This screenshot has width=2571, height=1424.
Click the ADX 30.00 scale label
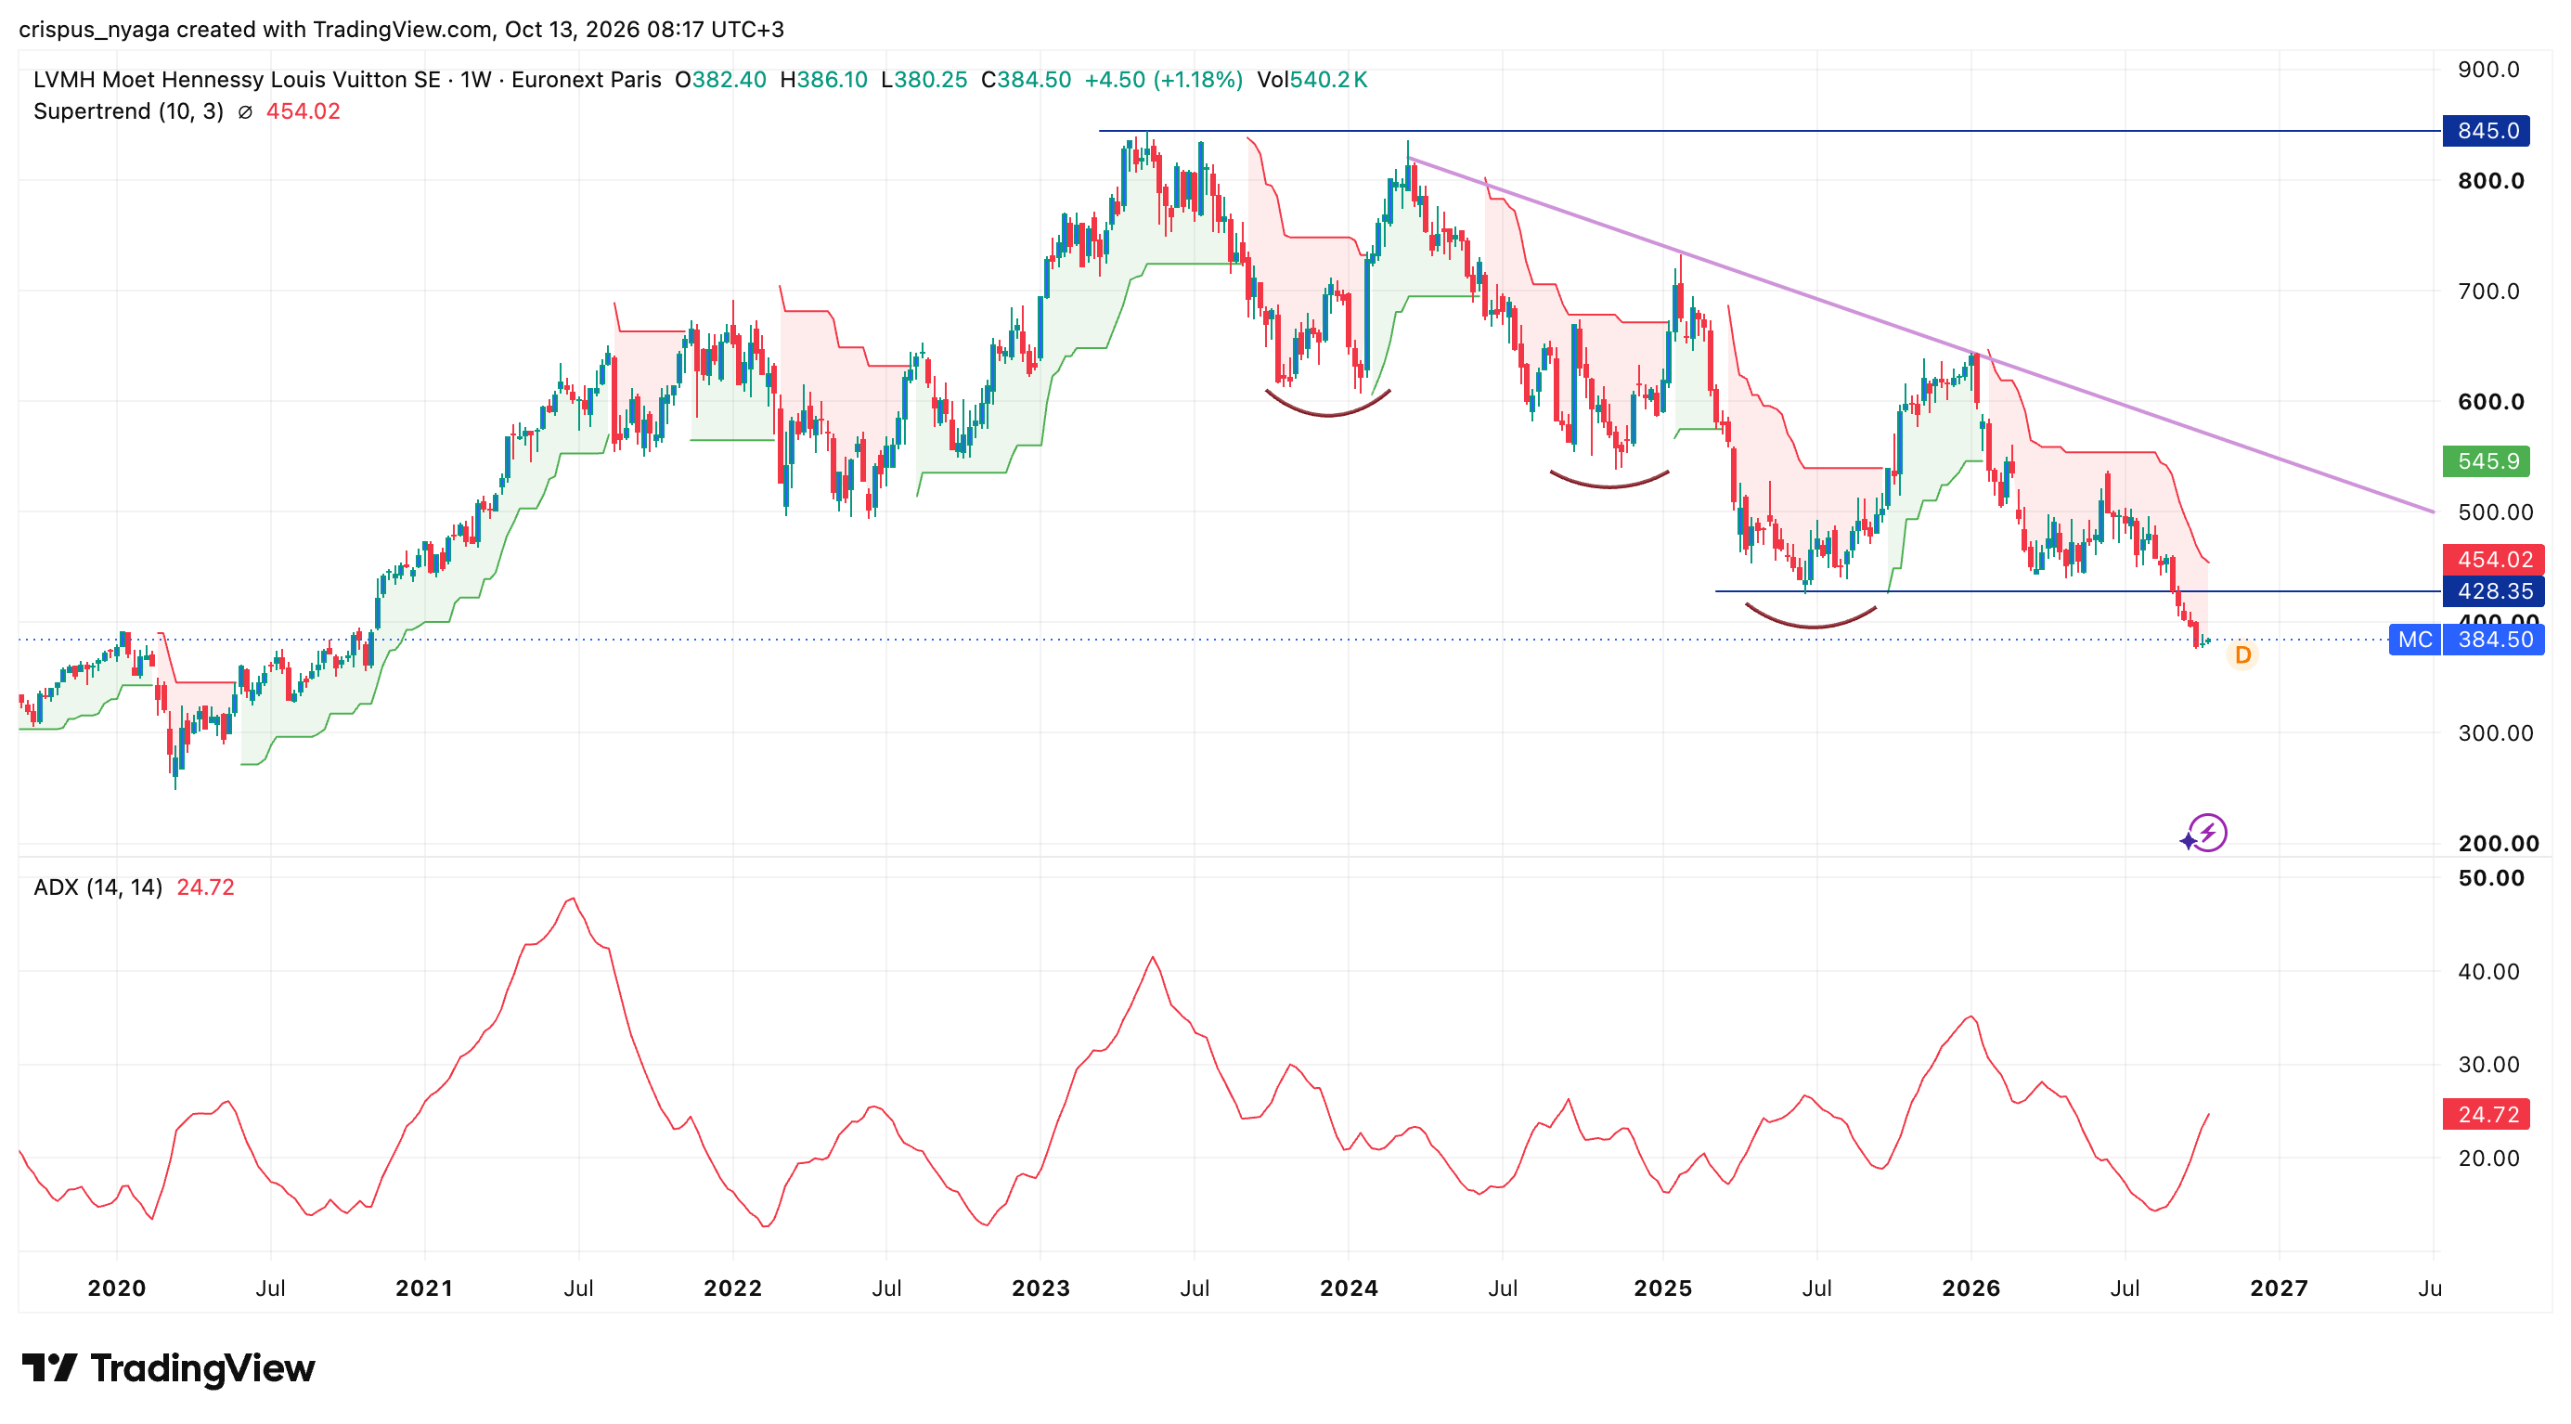tap(2488, 1065)
